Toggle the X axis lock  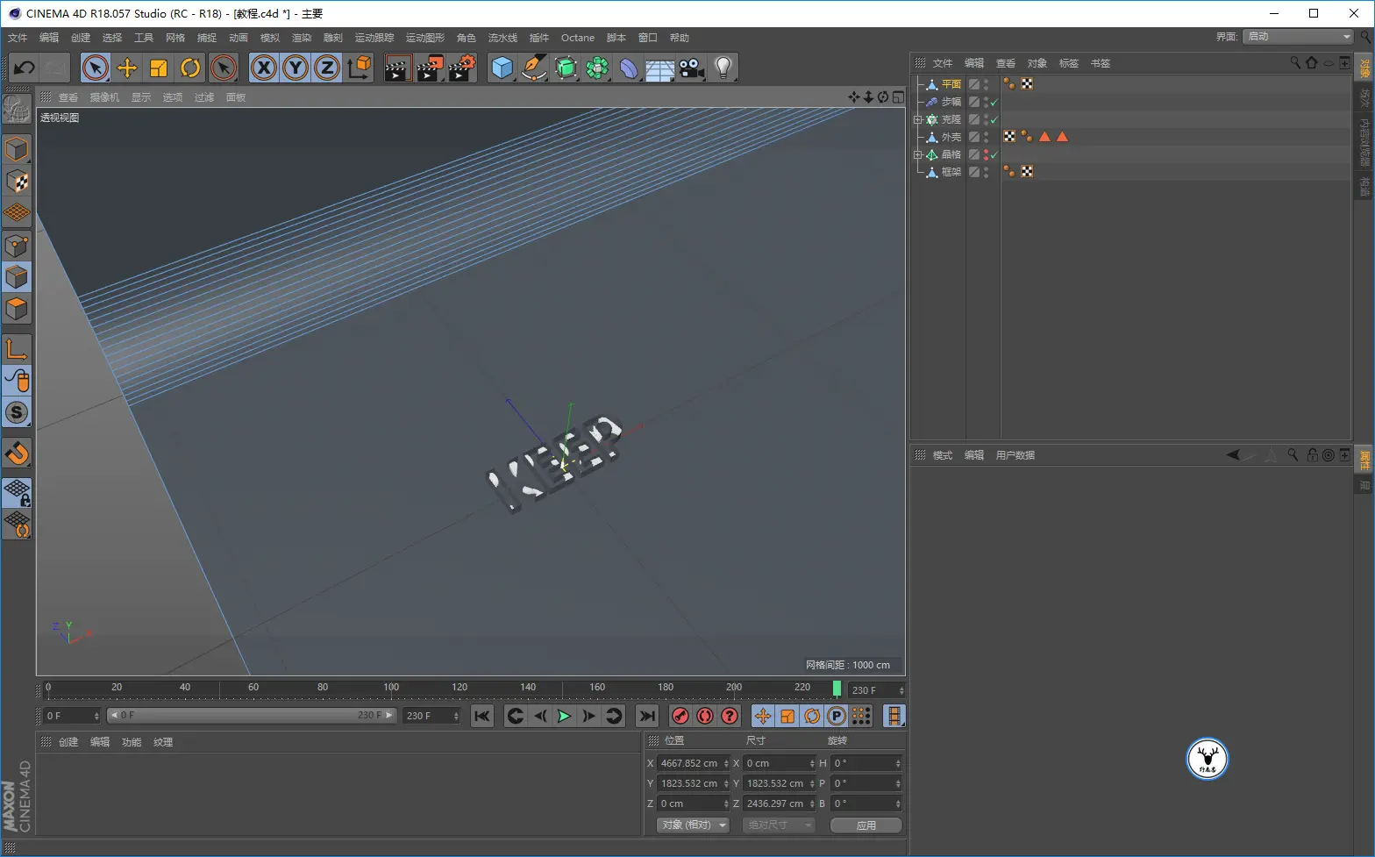pyautogui.click(x=264, y=68)
